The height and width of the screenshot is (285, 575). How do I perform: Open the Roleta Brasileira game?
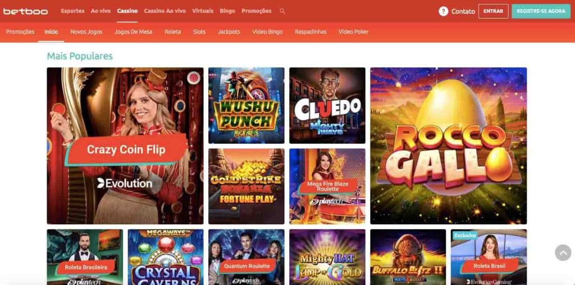point(85,257)
